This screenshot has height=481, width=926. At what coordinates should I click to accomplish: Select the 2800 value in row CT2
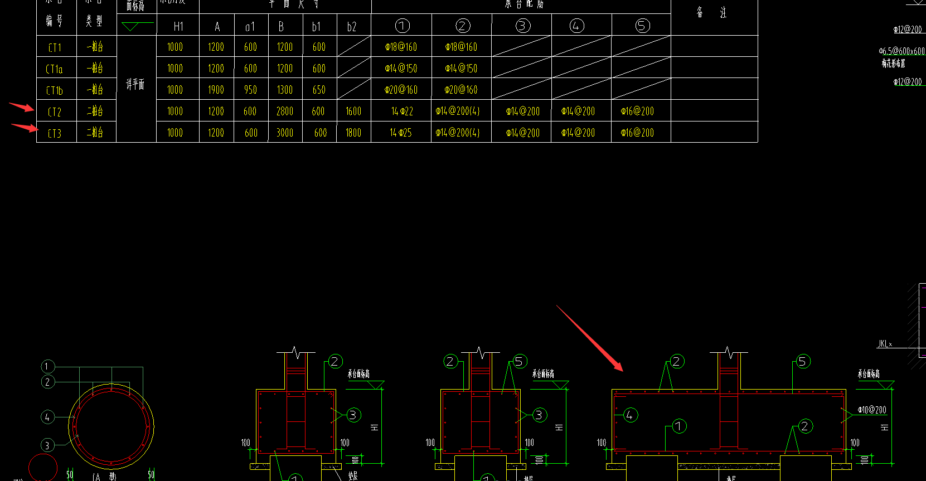285,111
